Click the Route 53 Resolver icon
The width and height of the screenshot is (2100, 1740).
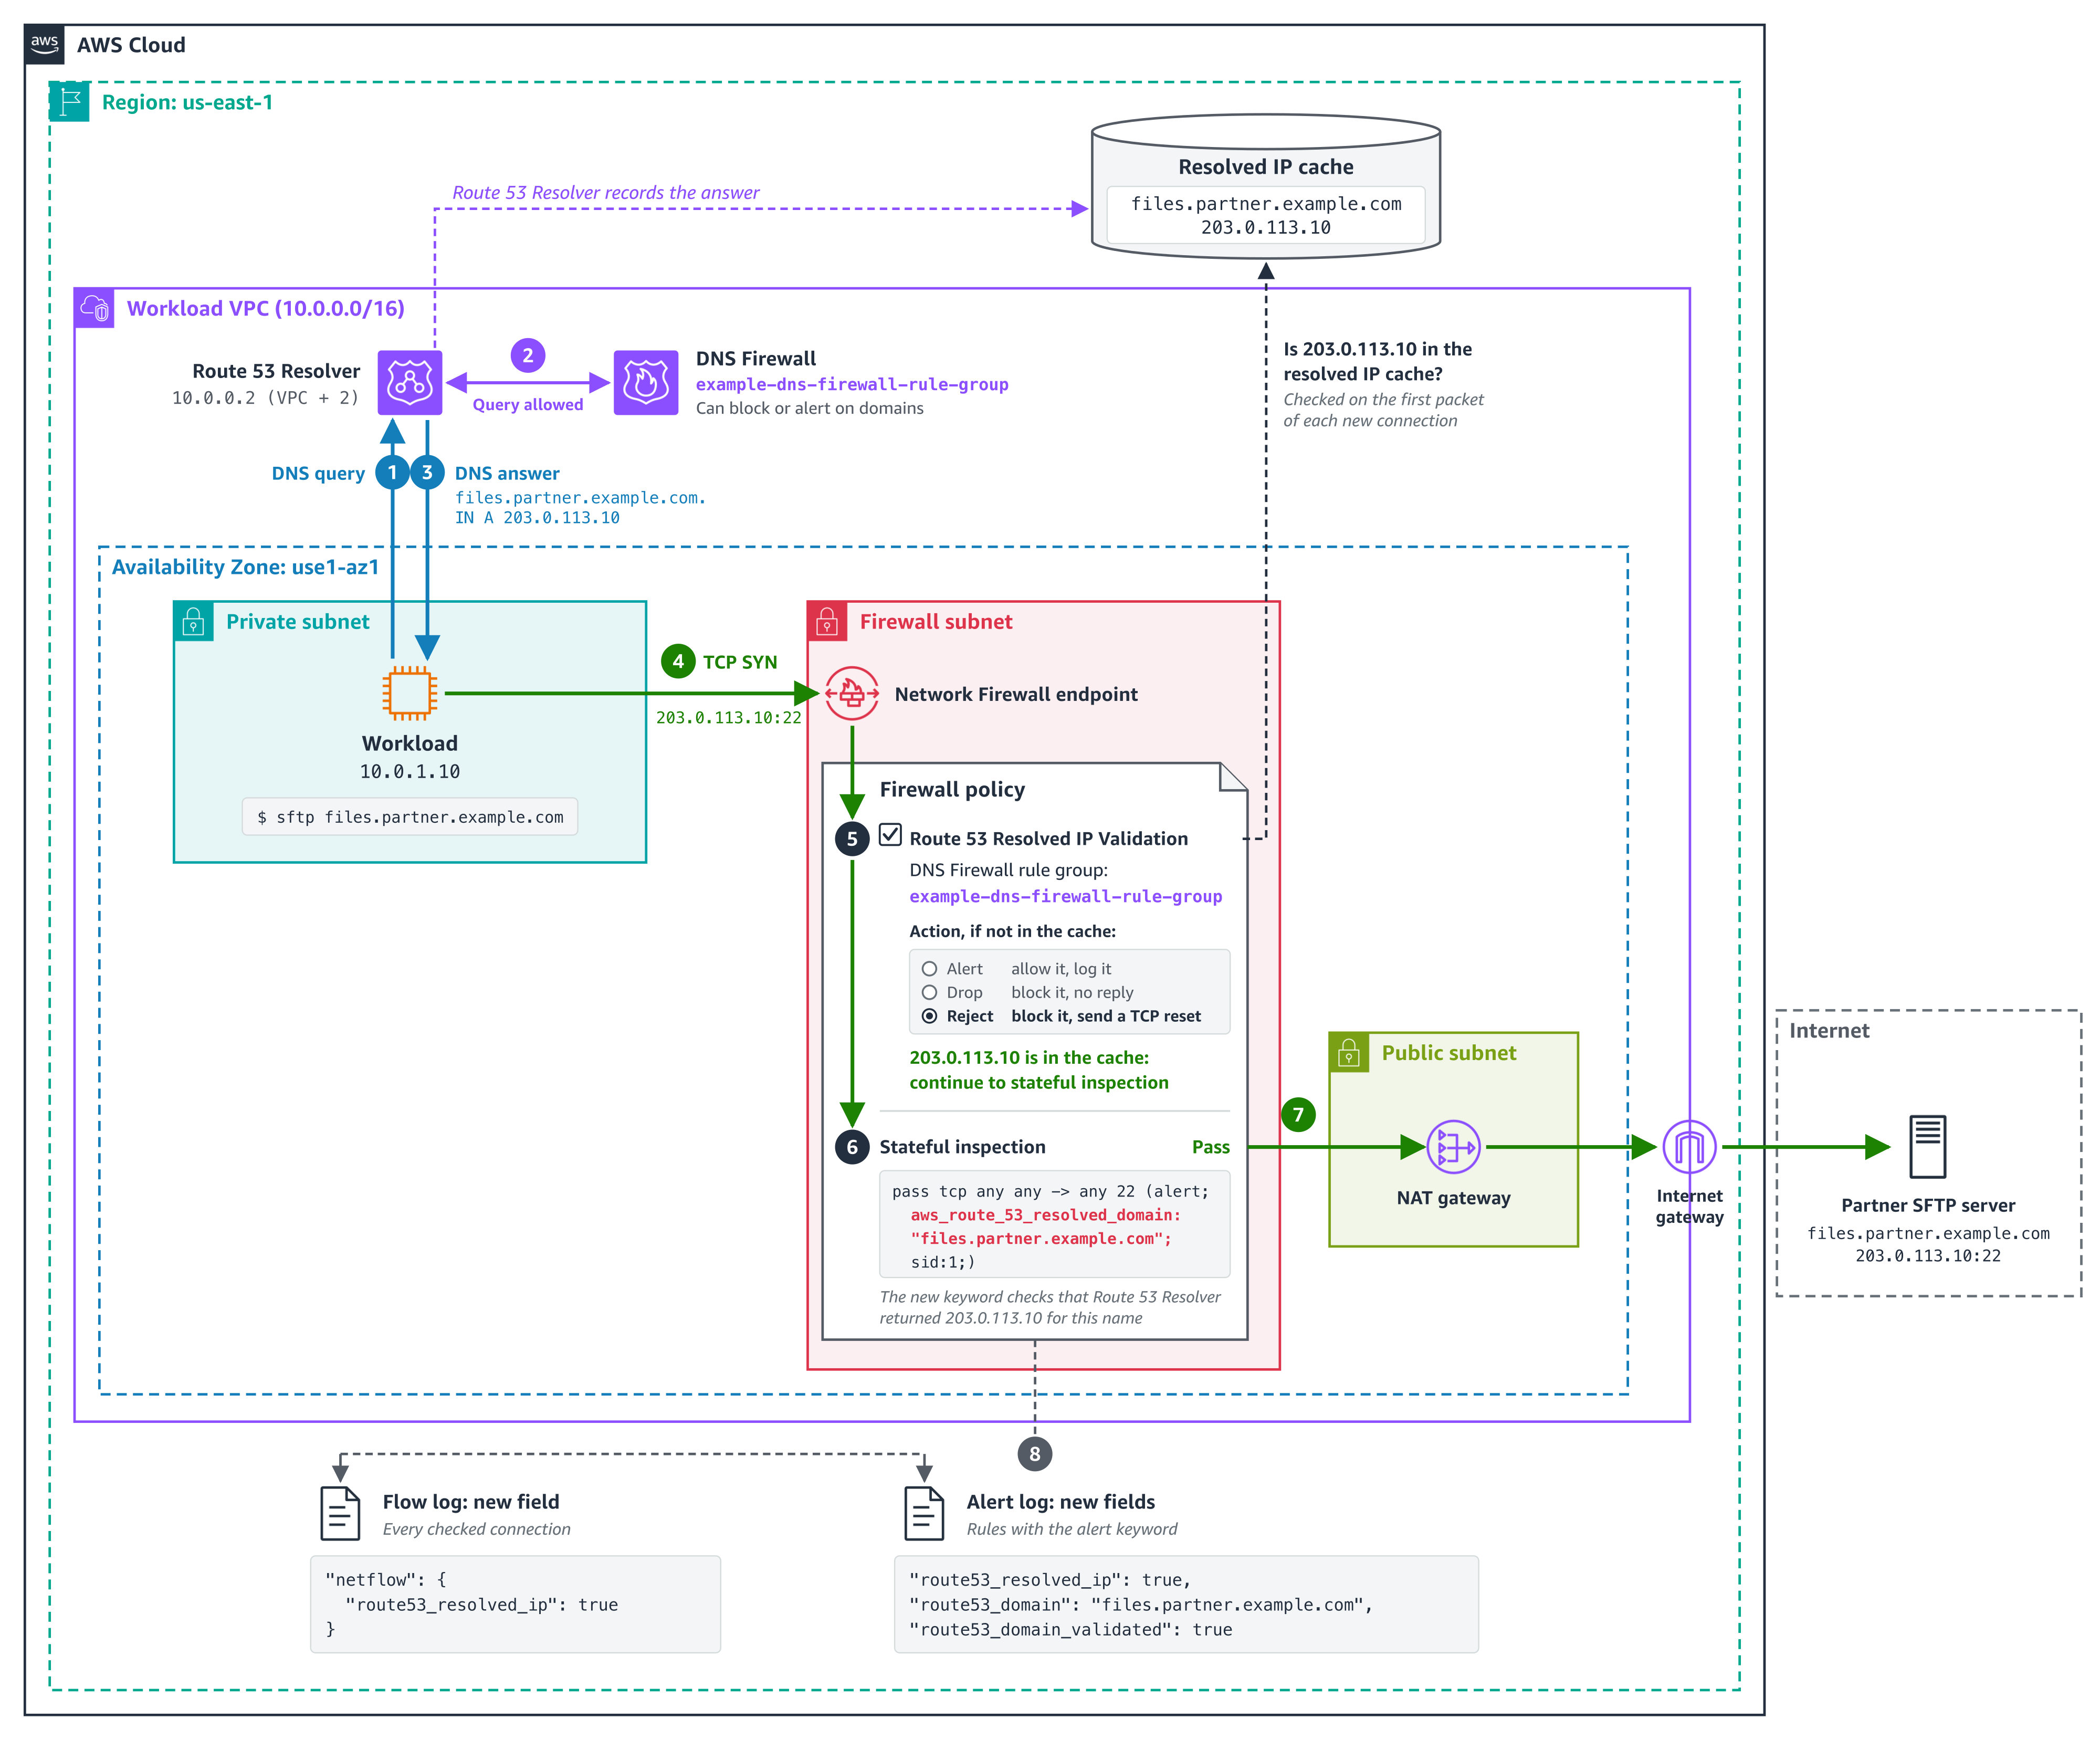coord(410,382)
